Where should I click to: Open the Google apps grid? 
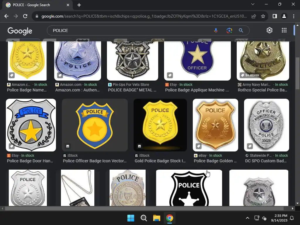(284, 30)
